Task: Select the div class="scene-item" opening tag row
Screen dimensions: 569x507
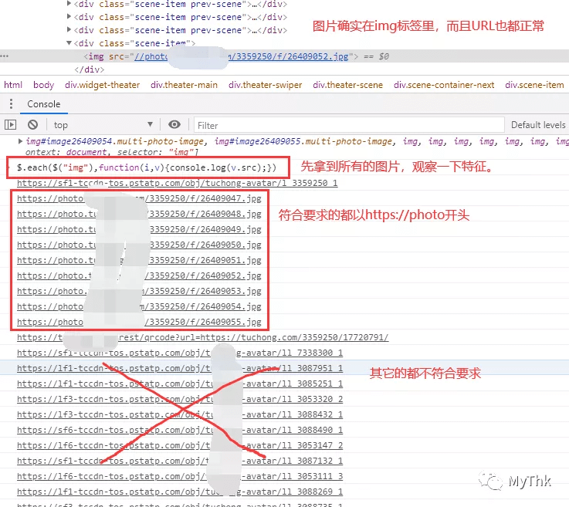Action: click(134, 43)
